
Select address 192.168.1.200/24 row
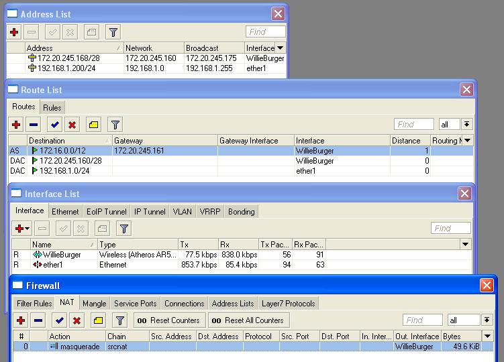(x=146, y=68)
